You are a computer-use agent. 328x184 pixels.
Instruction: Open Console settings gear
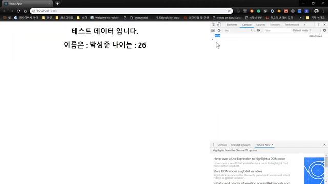[324, 30]
